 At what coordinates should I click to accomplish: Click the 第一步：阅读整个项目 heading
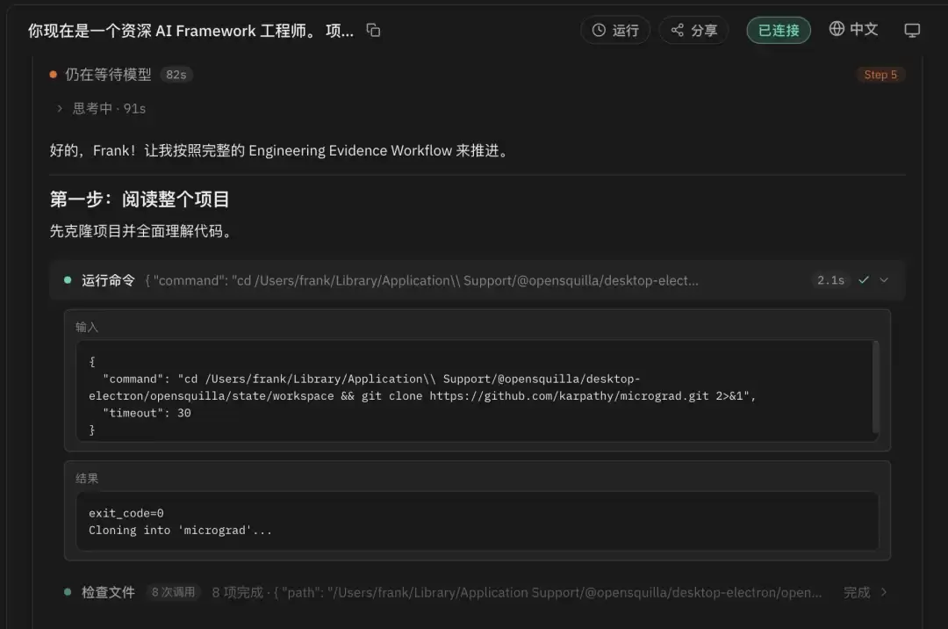[139, 199]
